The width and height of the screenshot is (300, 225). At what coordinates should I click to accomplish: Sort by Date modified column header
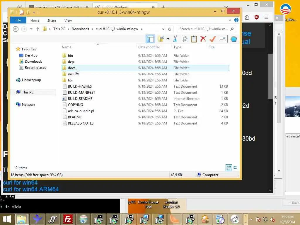pos(149,47)
